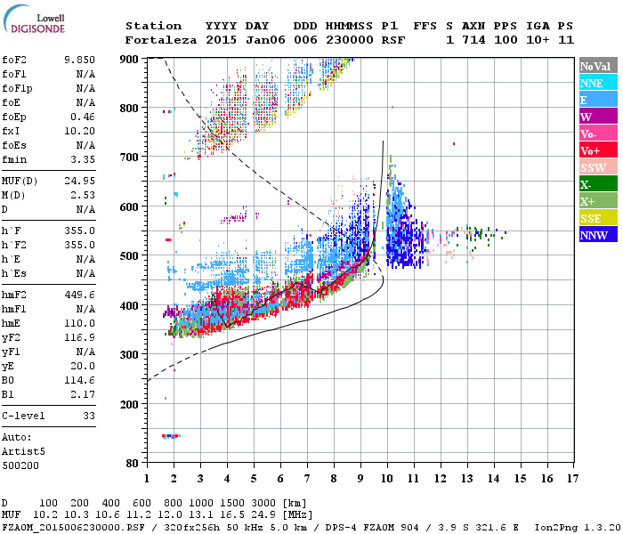
Task: Click the FZAOM_2015006230000.RSF file name
Action: pos(73,528)
